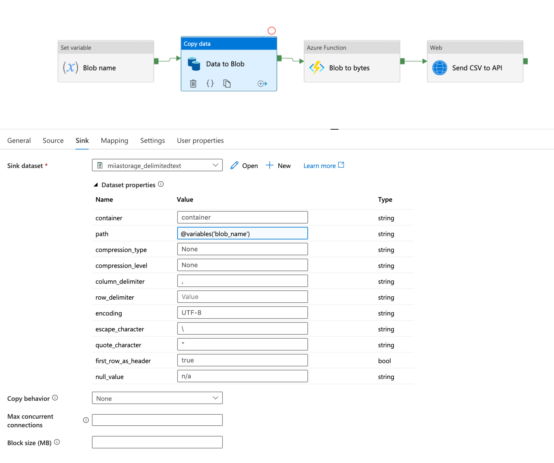Create a New sink dataset

pyautogui.click(x=278, y=166)
